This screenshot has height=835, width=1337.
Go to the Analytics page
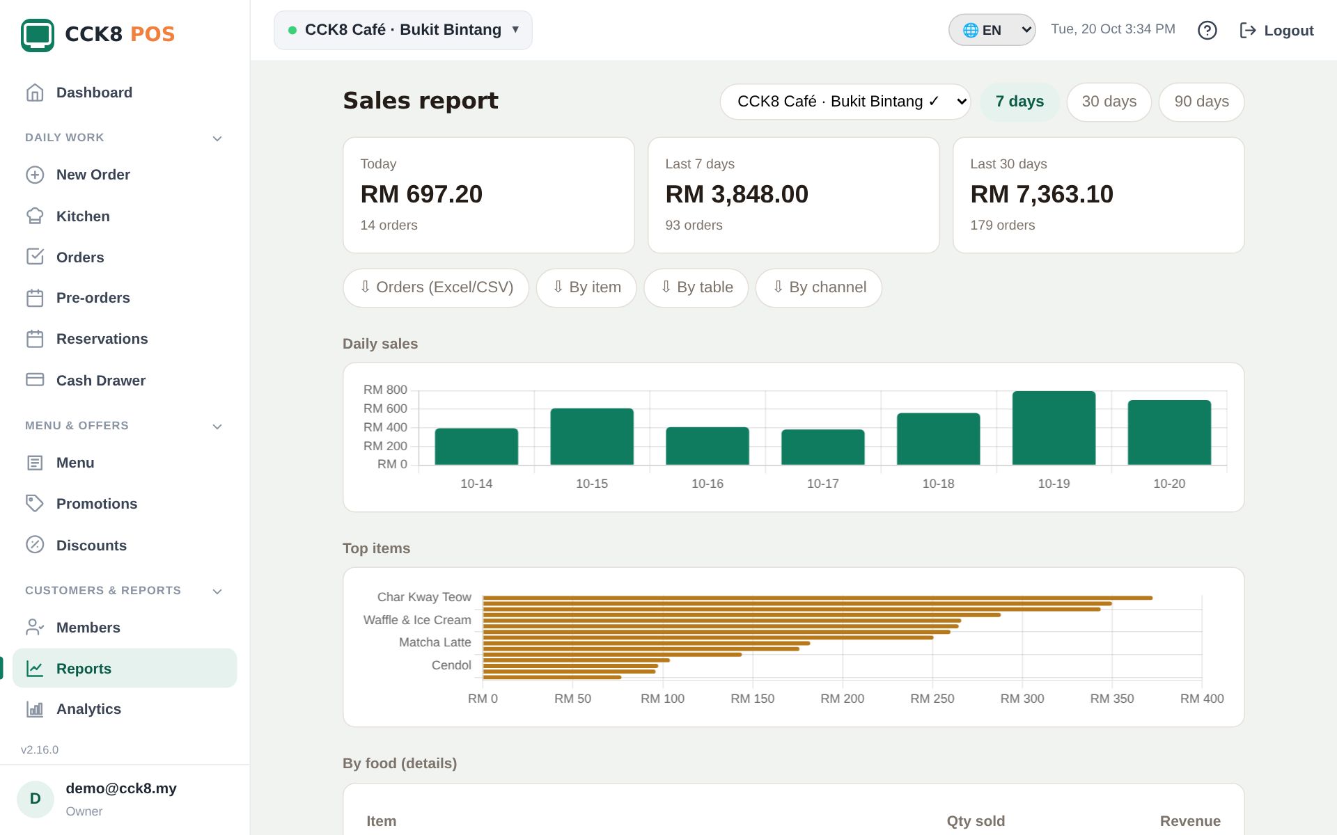coord(125,709)
